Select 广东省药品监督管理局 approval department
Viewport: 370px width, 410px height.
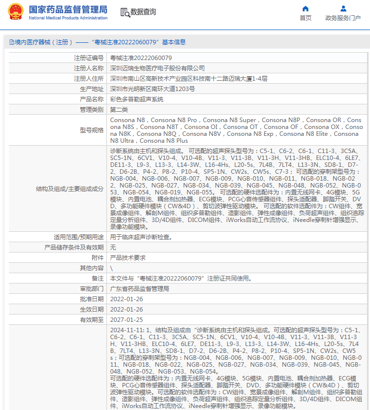point(139,288)
